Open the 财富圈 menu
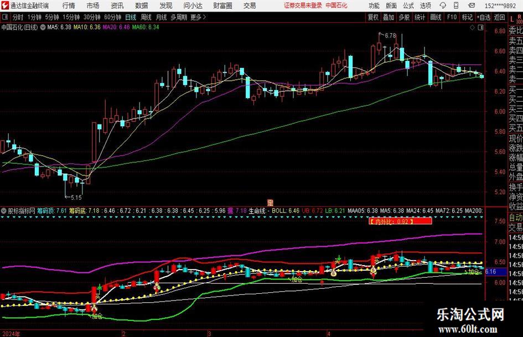The height and width of the screenshot is (337, 523). [x=222, y=6]
